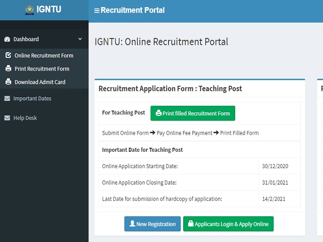This screenshot has width=323, height=242.
Task: Click 'Print Filled Form' step text
Action: (239, 133)
